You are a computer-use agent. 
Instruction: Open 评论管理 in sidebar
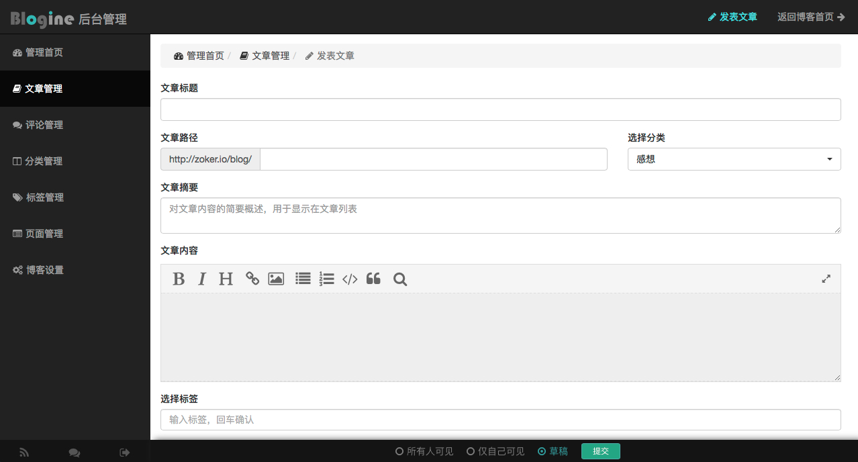click(x=75, y=125)
